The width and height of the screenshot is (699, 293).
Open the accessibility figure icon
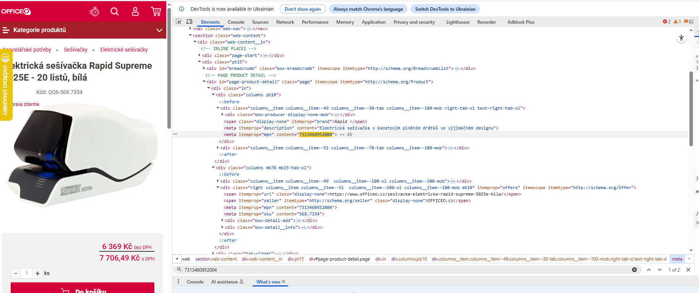tap(681, 38)
